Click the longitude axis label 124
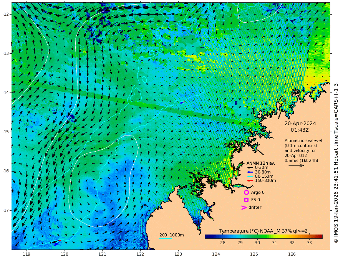Screen dimensions: 338x261 [216, 254]
